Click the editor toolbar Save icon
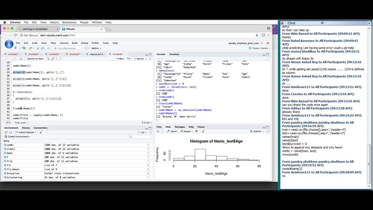The height and width of the screenshot is (210, 373). 21,59
